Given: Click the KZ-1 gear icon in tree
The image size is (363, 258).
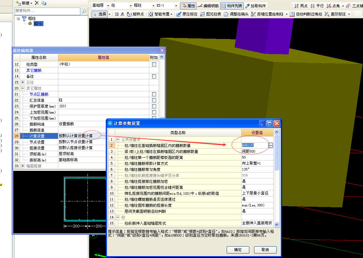Looking at the screenshot, I should pos(30,24).
